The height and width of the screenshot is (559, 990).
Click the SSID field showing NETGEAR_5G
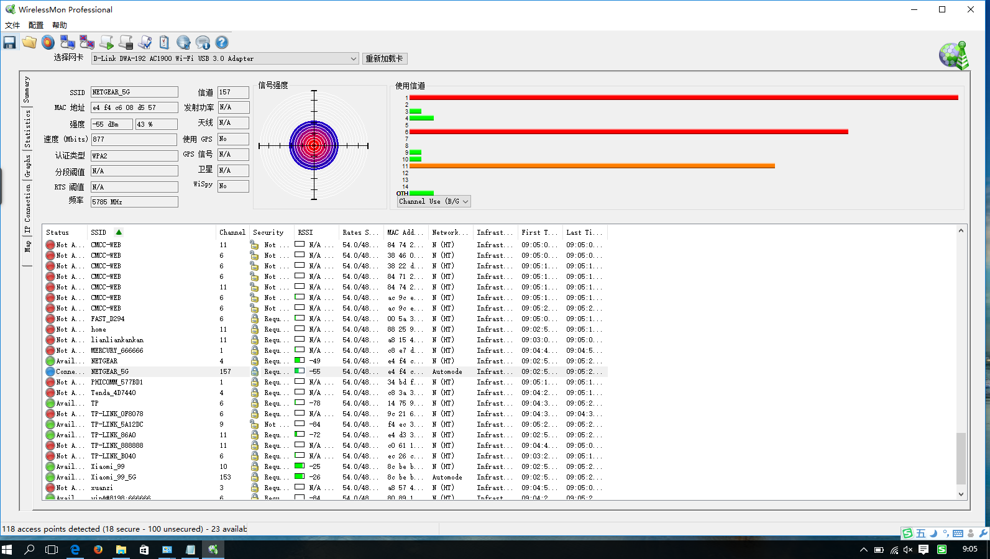click(134, 92)
